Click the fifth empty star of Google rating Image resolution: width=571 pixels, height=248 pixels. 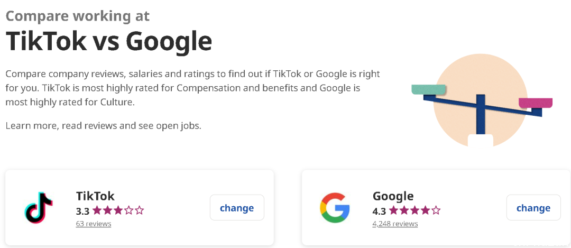(436, 210)
